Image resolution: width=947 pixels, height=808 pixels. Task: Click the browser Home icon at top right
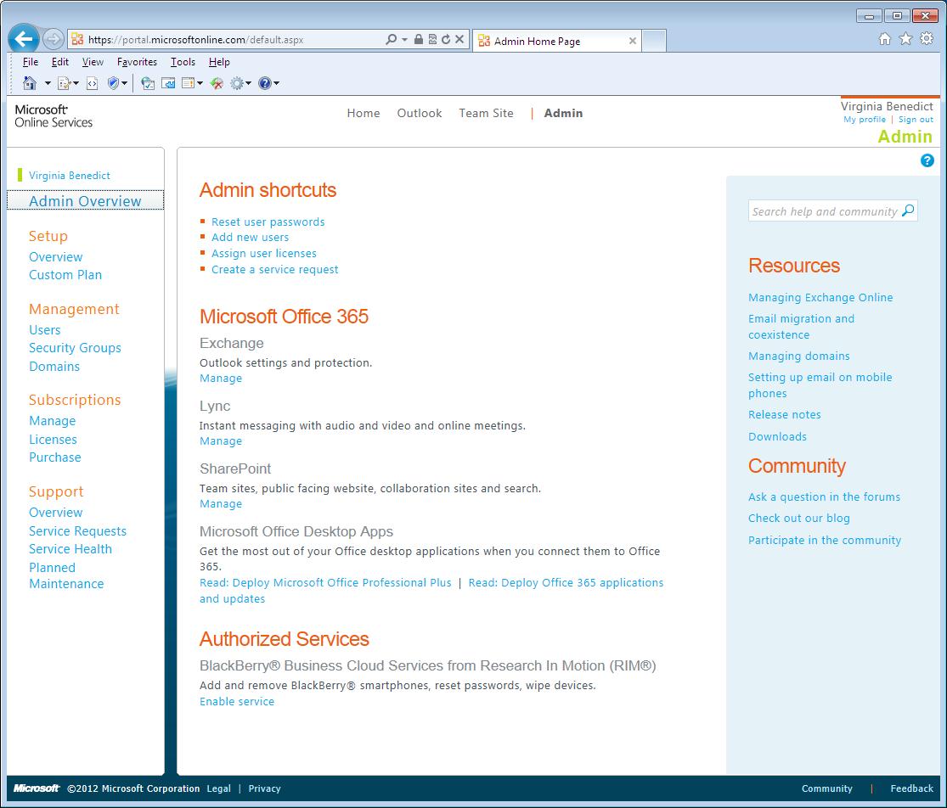pyautogui.click(x=885, y=39)
